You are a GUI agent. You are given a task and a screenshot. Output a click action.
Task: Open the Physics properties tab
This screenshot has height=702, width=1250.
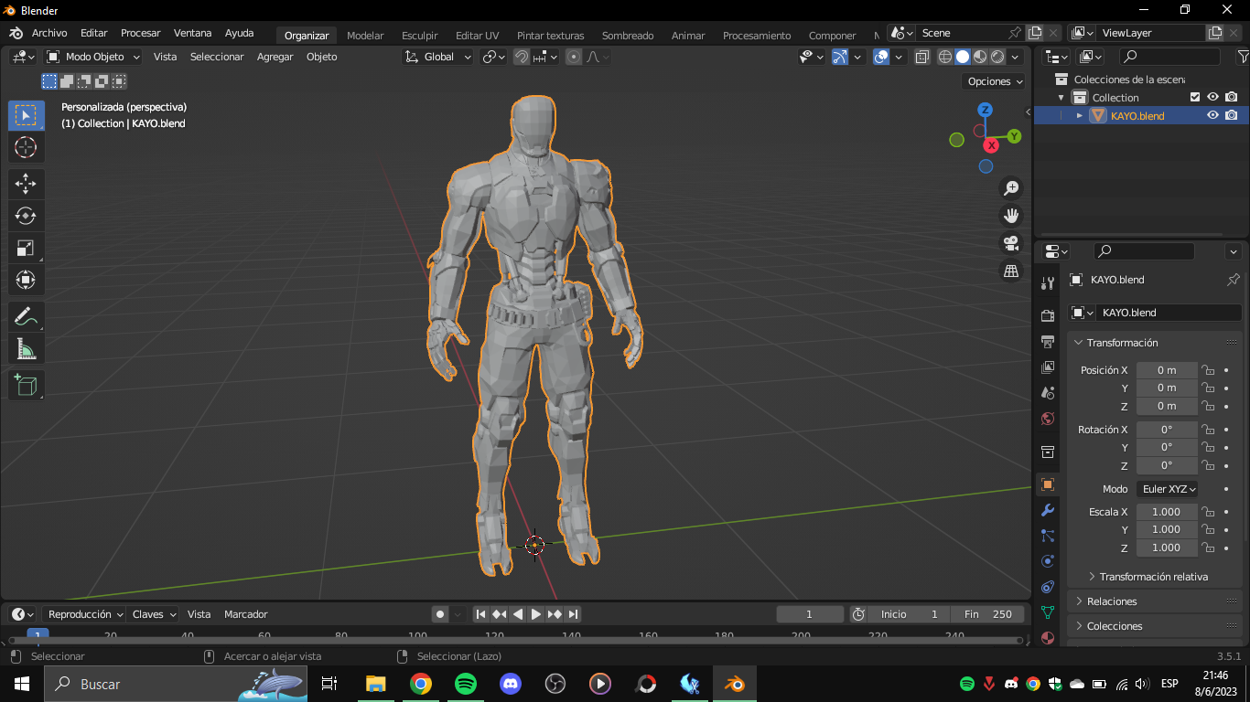[x=1048, y=561]
